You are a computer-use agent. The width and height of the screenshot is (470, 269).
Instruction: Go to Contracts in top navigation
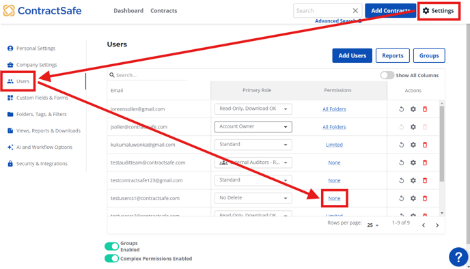tap(164, 11)
